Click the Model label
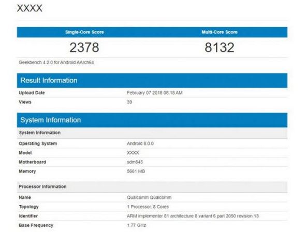The image size is (307, 232). click(25, 153)
